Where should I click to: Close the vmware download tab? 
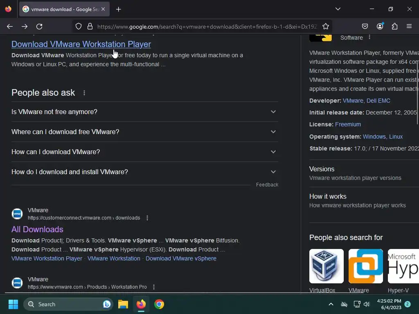[x=103, y=9]
